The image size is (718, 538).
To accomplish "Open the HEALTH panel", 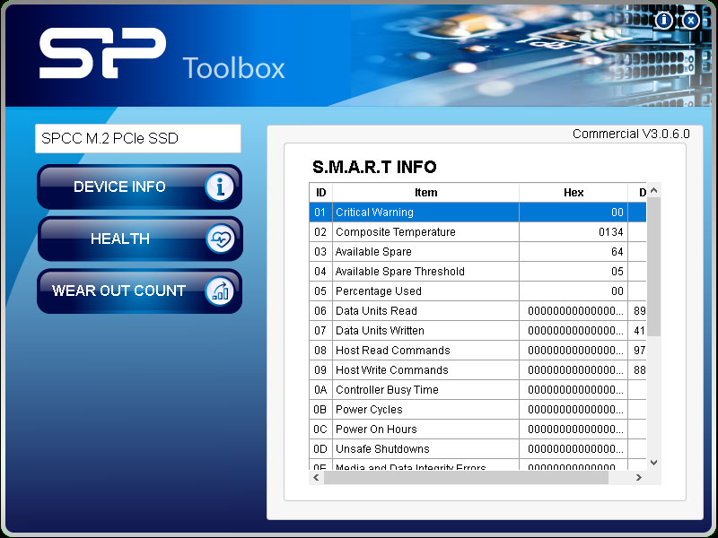I will 139,239.
